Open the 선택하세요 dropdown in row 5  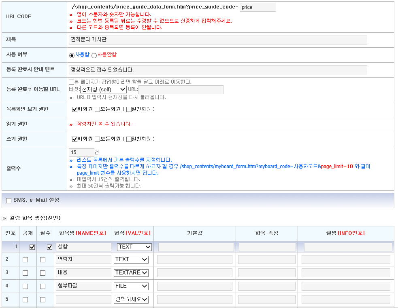pyautogui.click(x=131, y=300)
